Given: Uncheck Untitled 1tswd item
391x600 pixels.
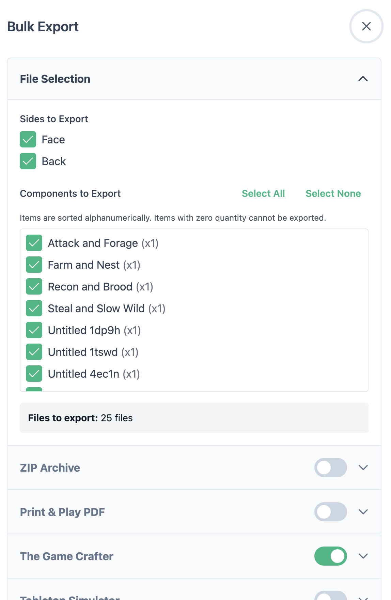Looking at the screenshot, I should 34,352.
